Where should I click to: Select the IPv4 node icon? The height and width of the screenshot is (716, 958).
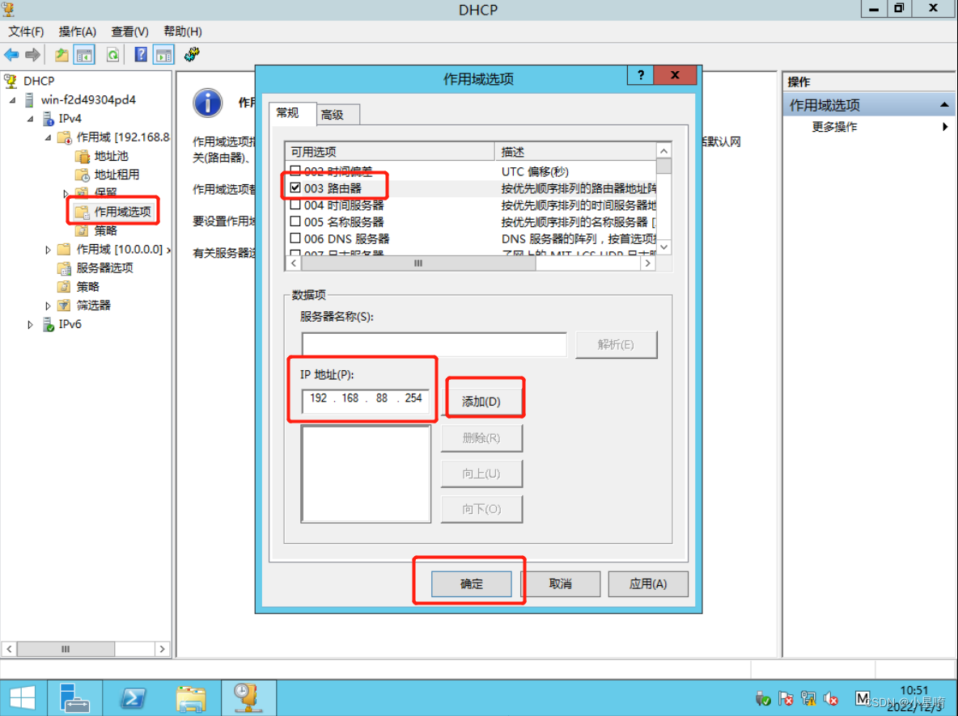tap(48, 119)
